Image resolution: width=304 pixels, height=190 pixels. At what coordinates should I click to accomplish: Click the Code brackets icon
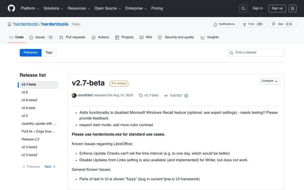point(11,37)
